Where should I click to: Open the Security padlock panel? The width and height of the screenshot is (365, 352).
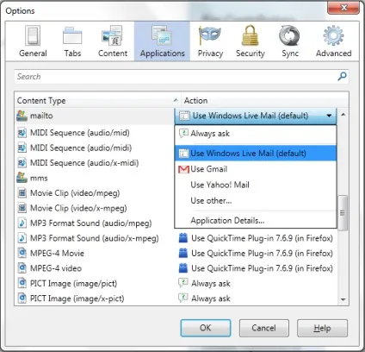pos(251,41)
